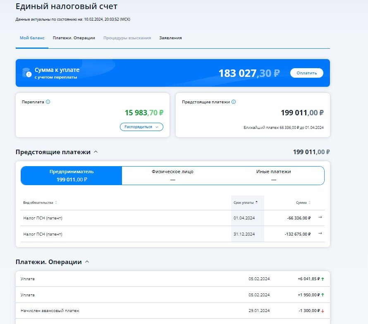Screen dimensions: 368x324
Task: Select the Предприниматель payments tab
Action: tap(72, 176)
